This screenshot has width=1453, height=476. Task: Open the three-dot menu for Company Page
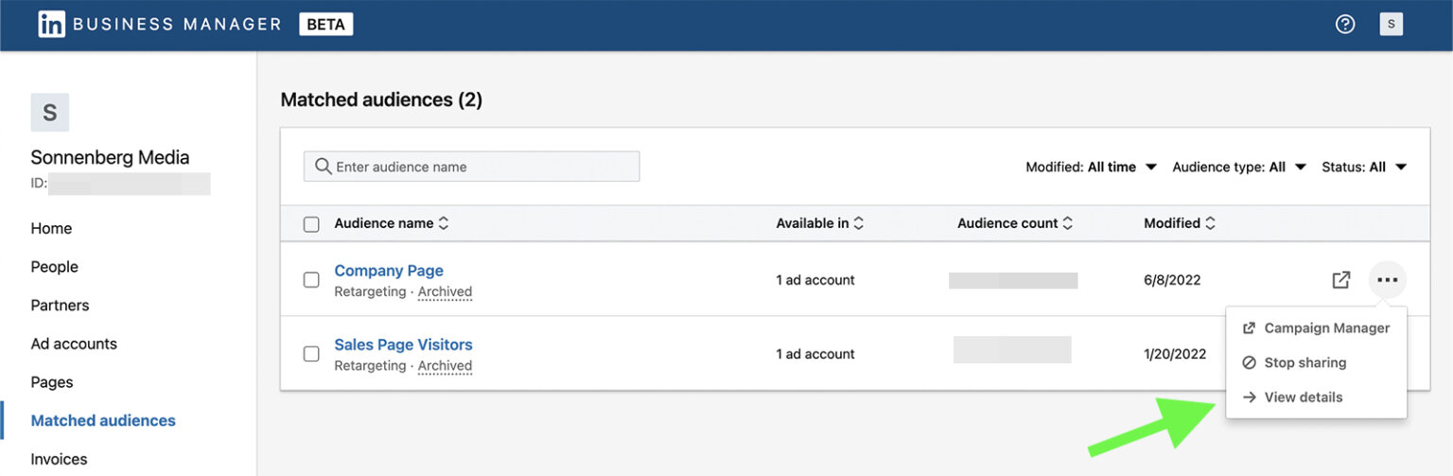coord(1388,280)
